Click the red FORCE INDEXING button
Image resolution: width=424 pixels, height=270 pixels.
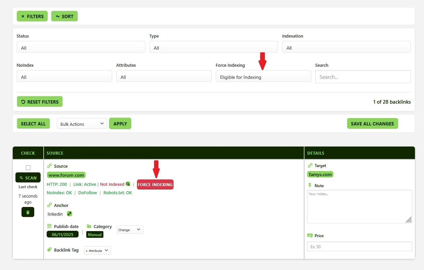click(155, 184)
